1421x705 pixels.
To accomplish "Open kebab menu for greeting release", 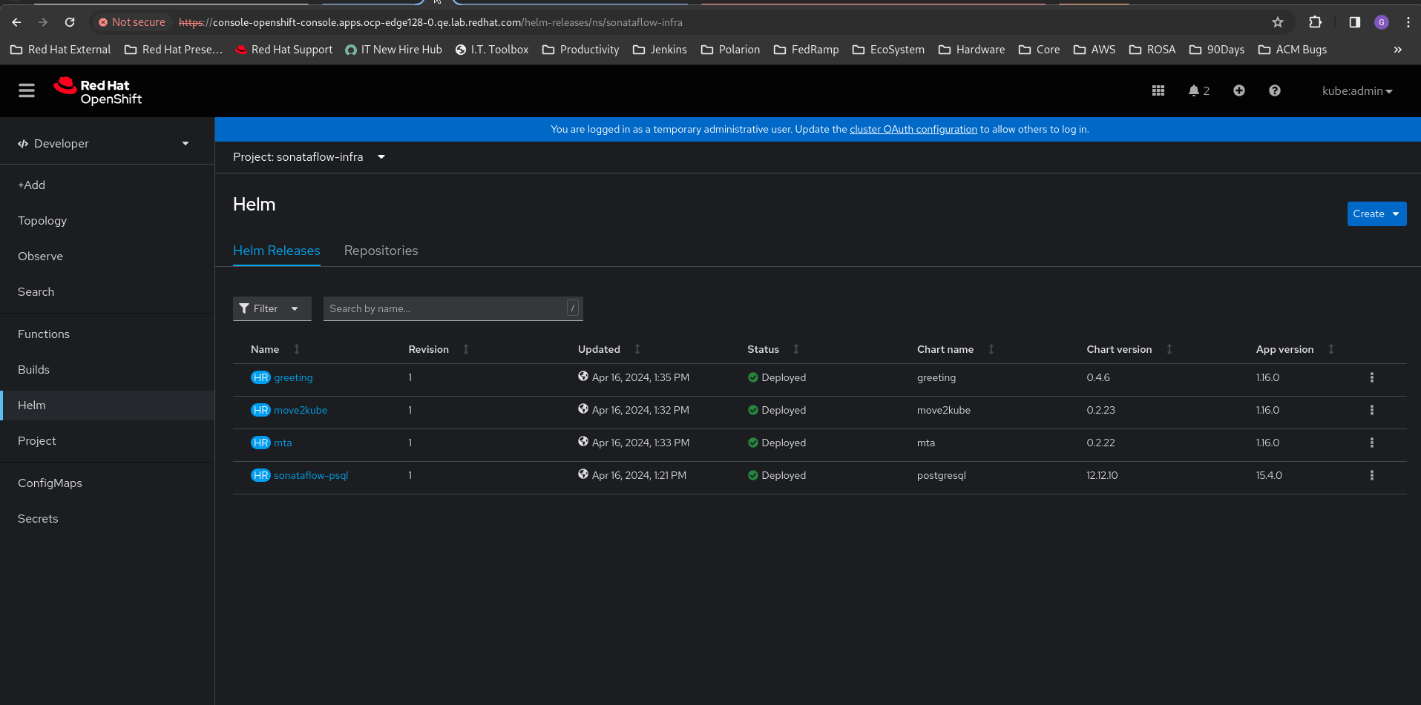I will coord(1372,377).
